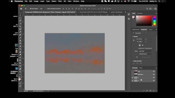The image size is (175, 98).
Task: Select the Lasso tool
Action: click(x=20, y=21)
